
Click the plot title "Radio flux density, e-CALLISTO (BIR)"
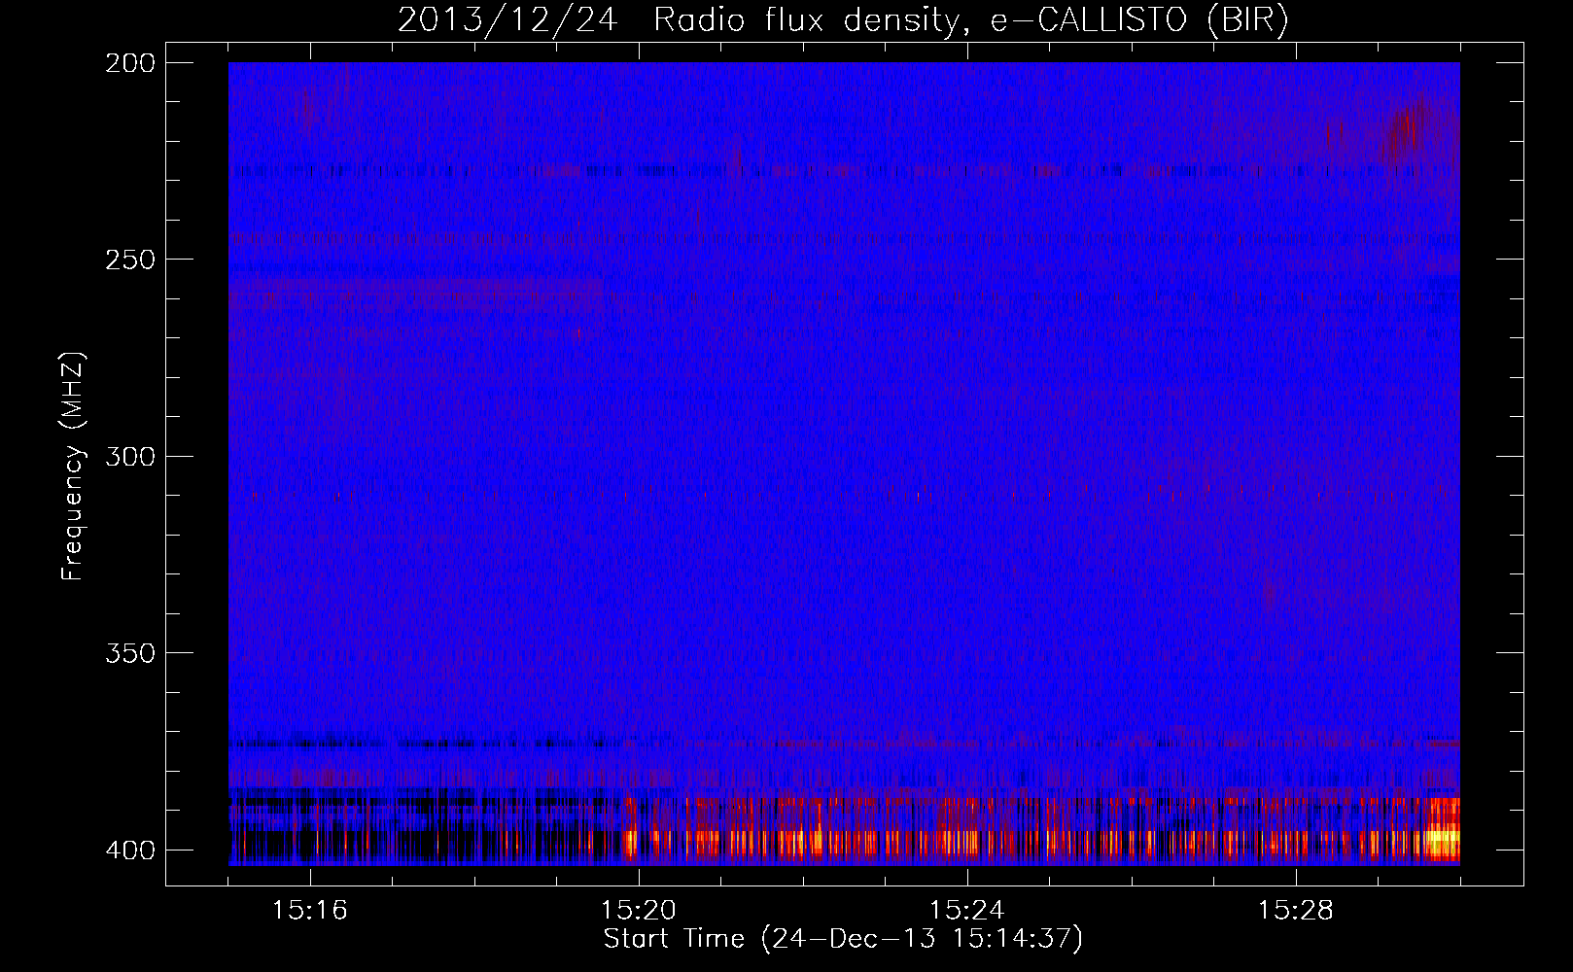click(x=971, y=20)
